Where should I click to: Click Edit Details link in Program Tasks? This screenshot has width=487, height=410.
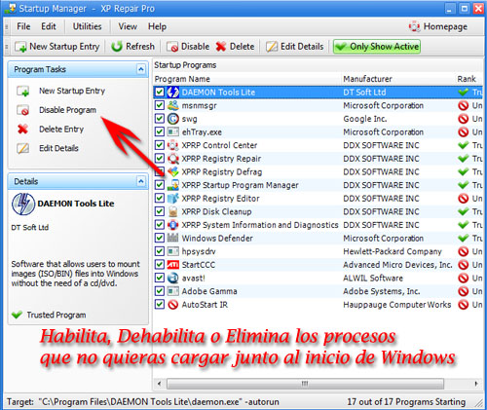pos(58,148)
